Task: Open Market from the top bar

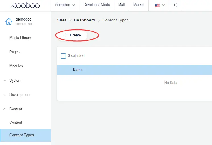Action: tap(139, 5)
